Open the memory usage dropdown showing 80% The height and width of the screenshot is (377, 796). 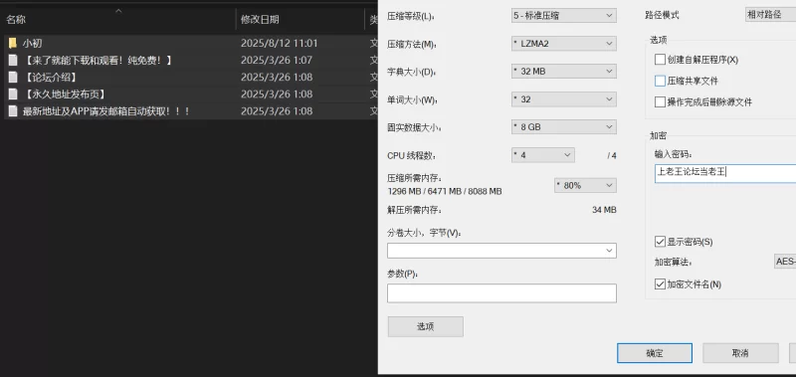[x=585, y=186]
